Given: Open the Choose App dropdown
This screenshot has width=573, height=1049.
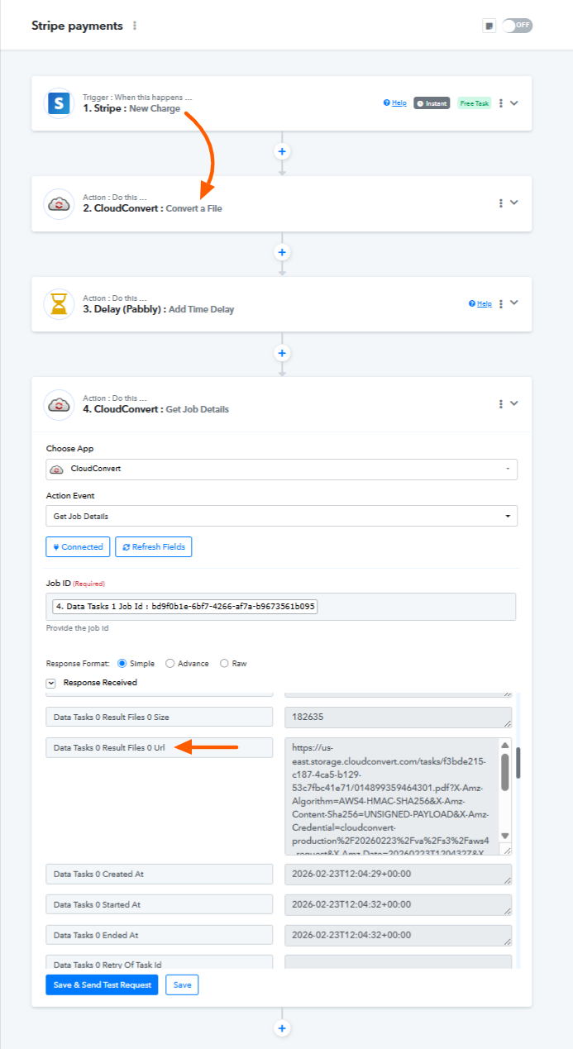Looking at the screenshot, I should click(x=281, y=469).
